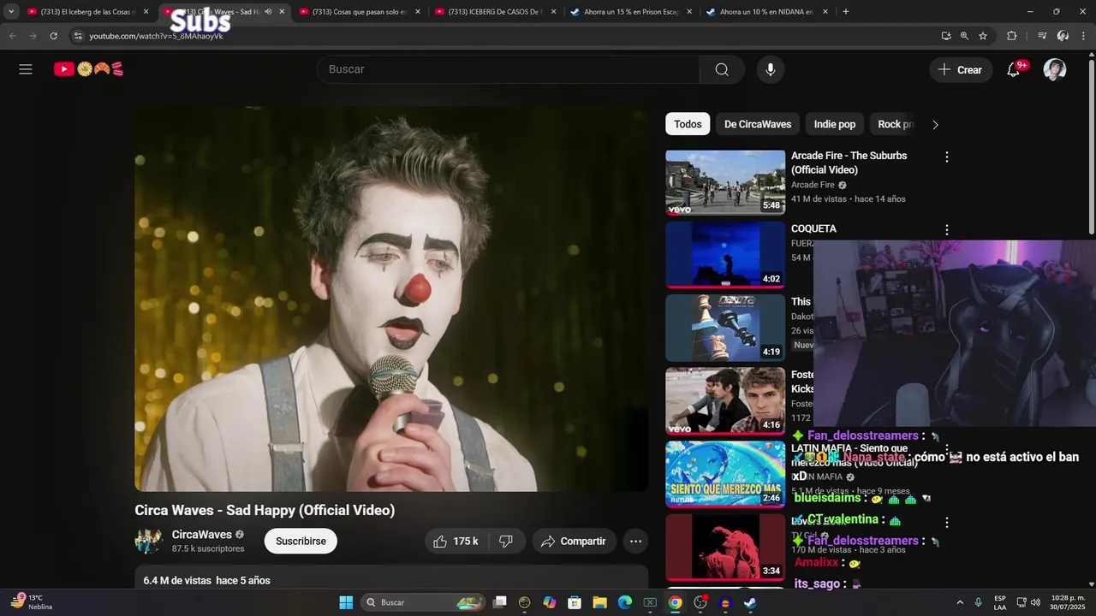The height and width of the screenshot is (616, 1096).
Task: Open Foster the People 4:16 thumbnail
Action: tap(725, 401)
